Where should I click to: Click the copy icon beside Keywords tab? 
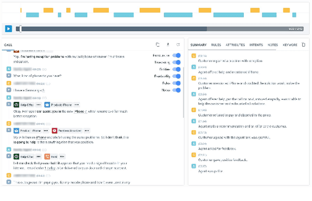tap(304, 45)
